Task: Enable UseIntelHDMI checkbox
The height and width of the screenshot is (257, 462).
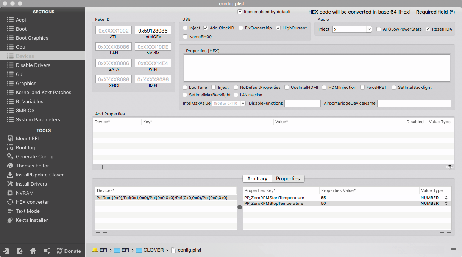Action: 287,87
